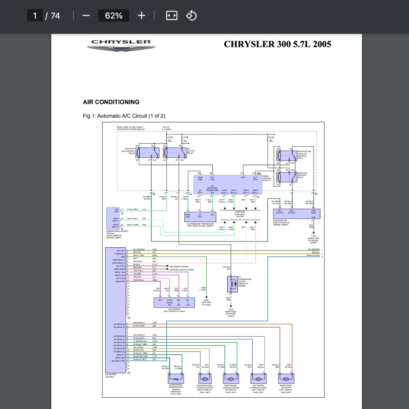Click the recirculation door actuator motor symbol

coord(204,378)
